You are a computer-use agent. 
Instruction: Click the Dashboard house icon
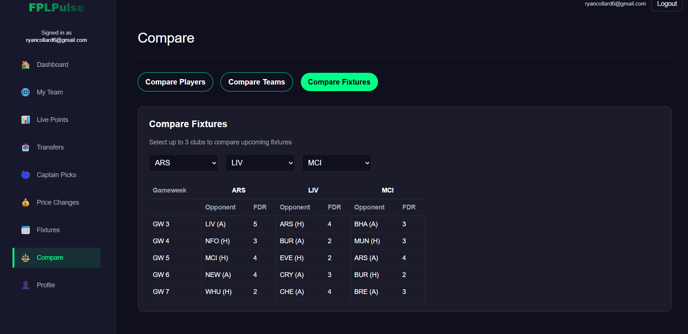click(x=25, y=65)
